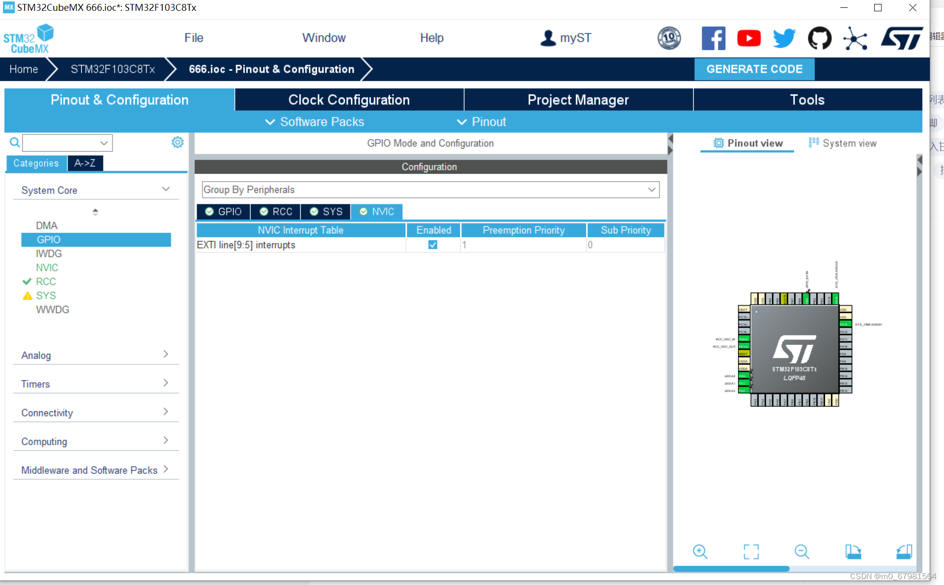This screenshot has height=585, width=944.
Task: Select the RCC configuration tab
Action: 276,212
